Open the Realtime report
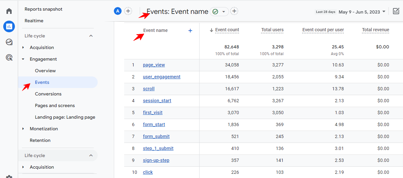This screenshot has width=403, height=178. pyautogui.click(x=34, y=21)
